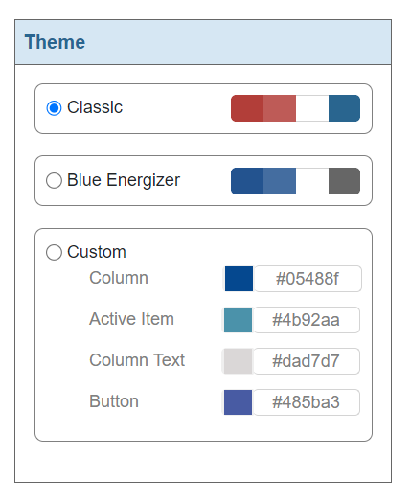411x502 pixels.
Task: Click the Classic theme color palette preview
Action: (295, 108)
